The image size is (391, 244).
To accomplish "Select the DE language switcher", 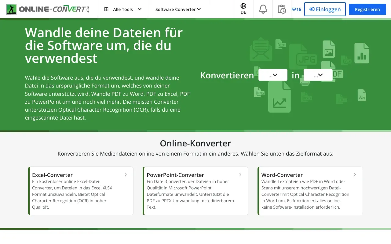I will click(x=243, y=13).
